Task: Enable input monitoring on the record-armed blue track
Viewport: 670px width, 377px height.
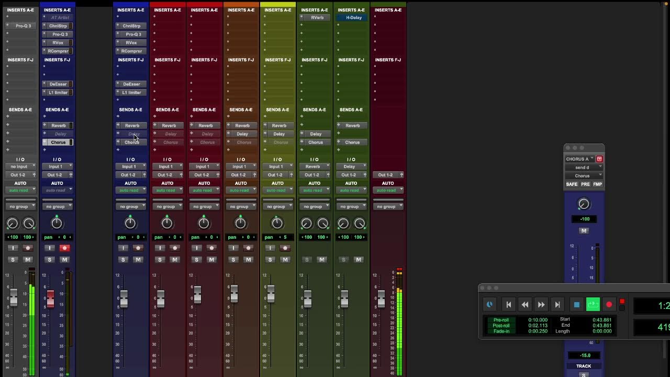Action: click(x=49, y=248)
